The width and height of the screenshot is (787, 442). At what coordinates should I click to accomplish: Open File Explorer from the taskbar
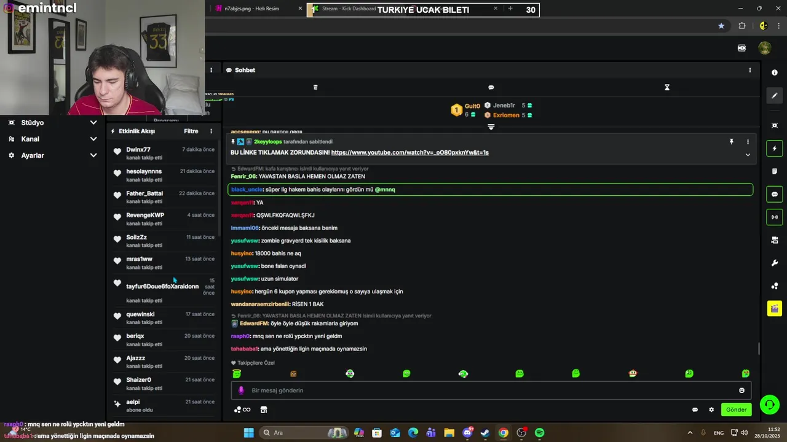449,433
